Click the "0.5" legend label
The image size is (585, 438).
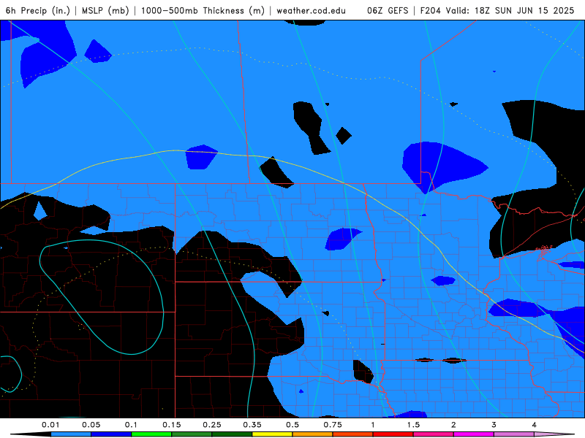click(x=292, y=425)
